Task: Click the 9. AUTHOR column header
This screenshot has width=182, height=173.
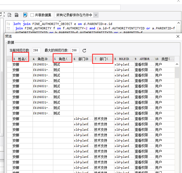Action: (x=145, y=59)
